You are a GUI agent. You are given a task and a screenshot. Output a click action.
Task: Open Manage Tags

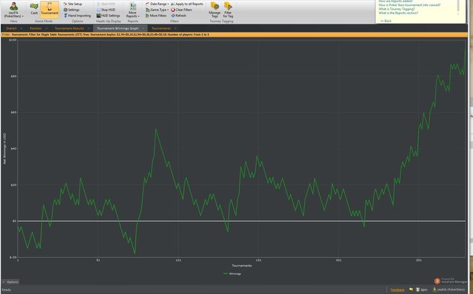(214, 9)
